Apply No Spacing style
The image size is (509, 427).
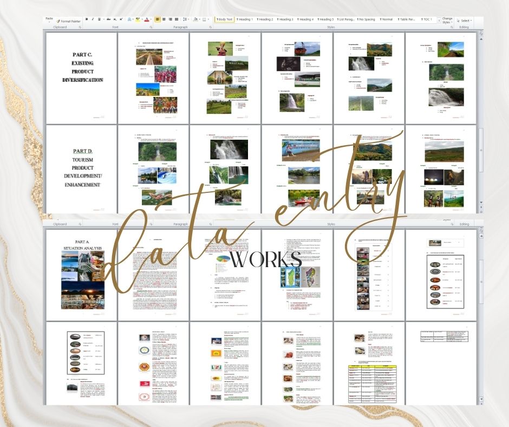[367, 20]
